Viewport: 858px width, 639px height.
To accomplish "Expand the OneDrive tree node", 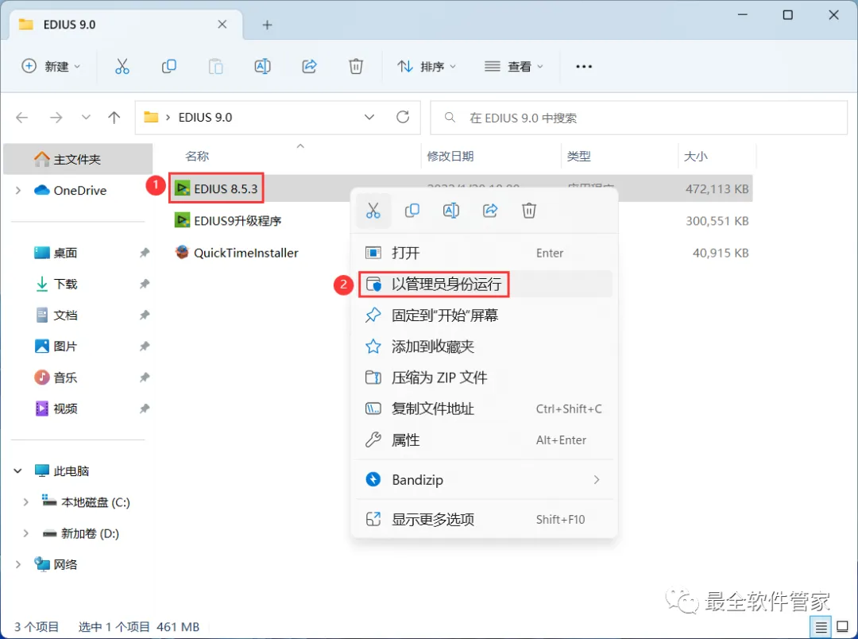I will [x=18, y=190].
